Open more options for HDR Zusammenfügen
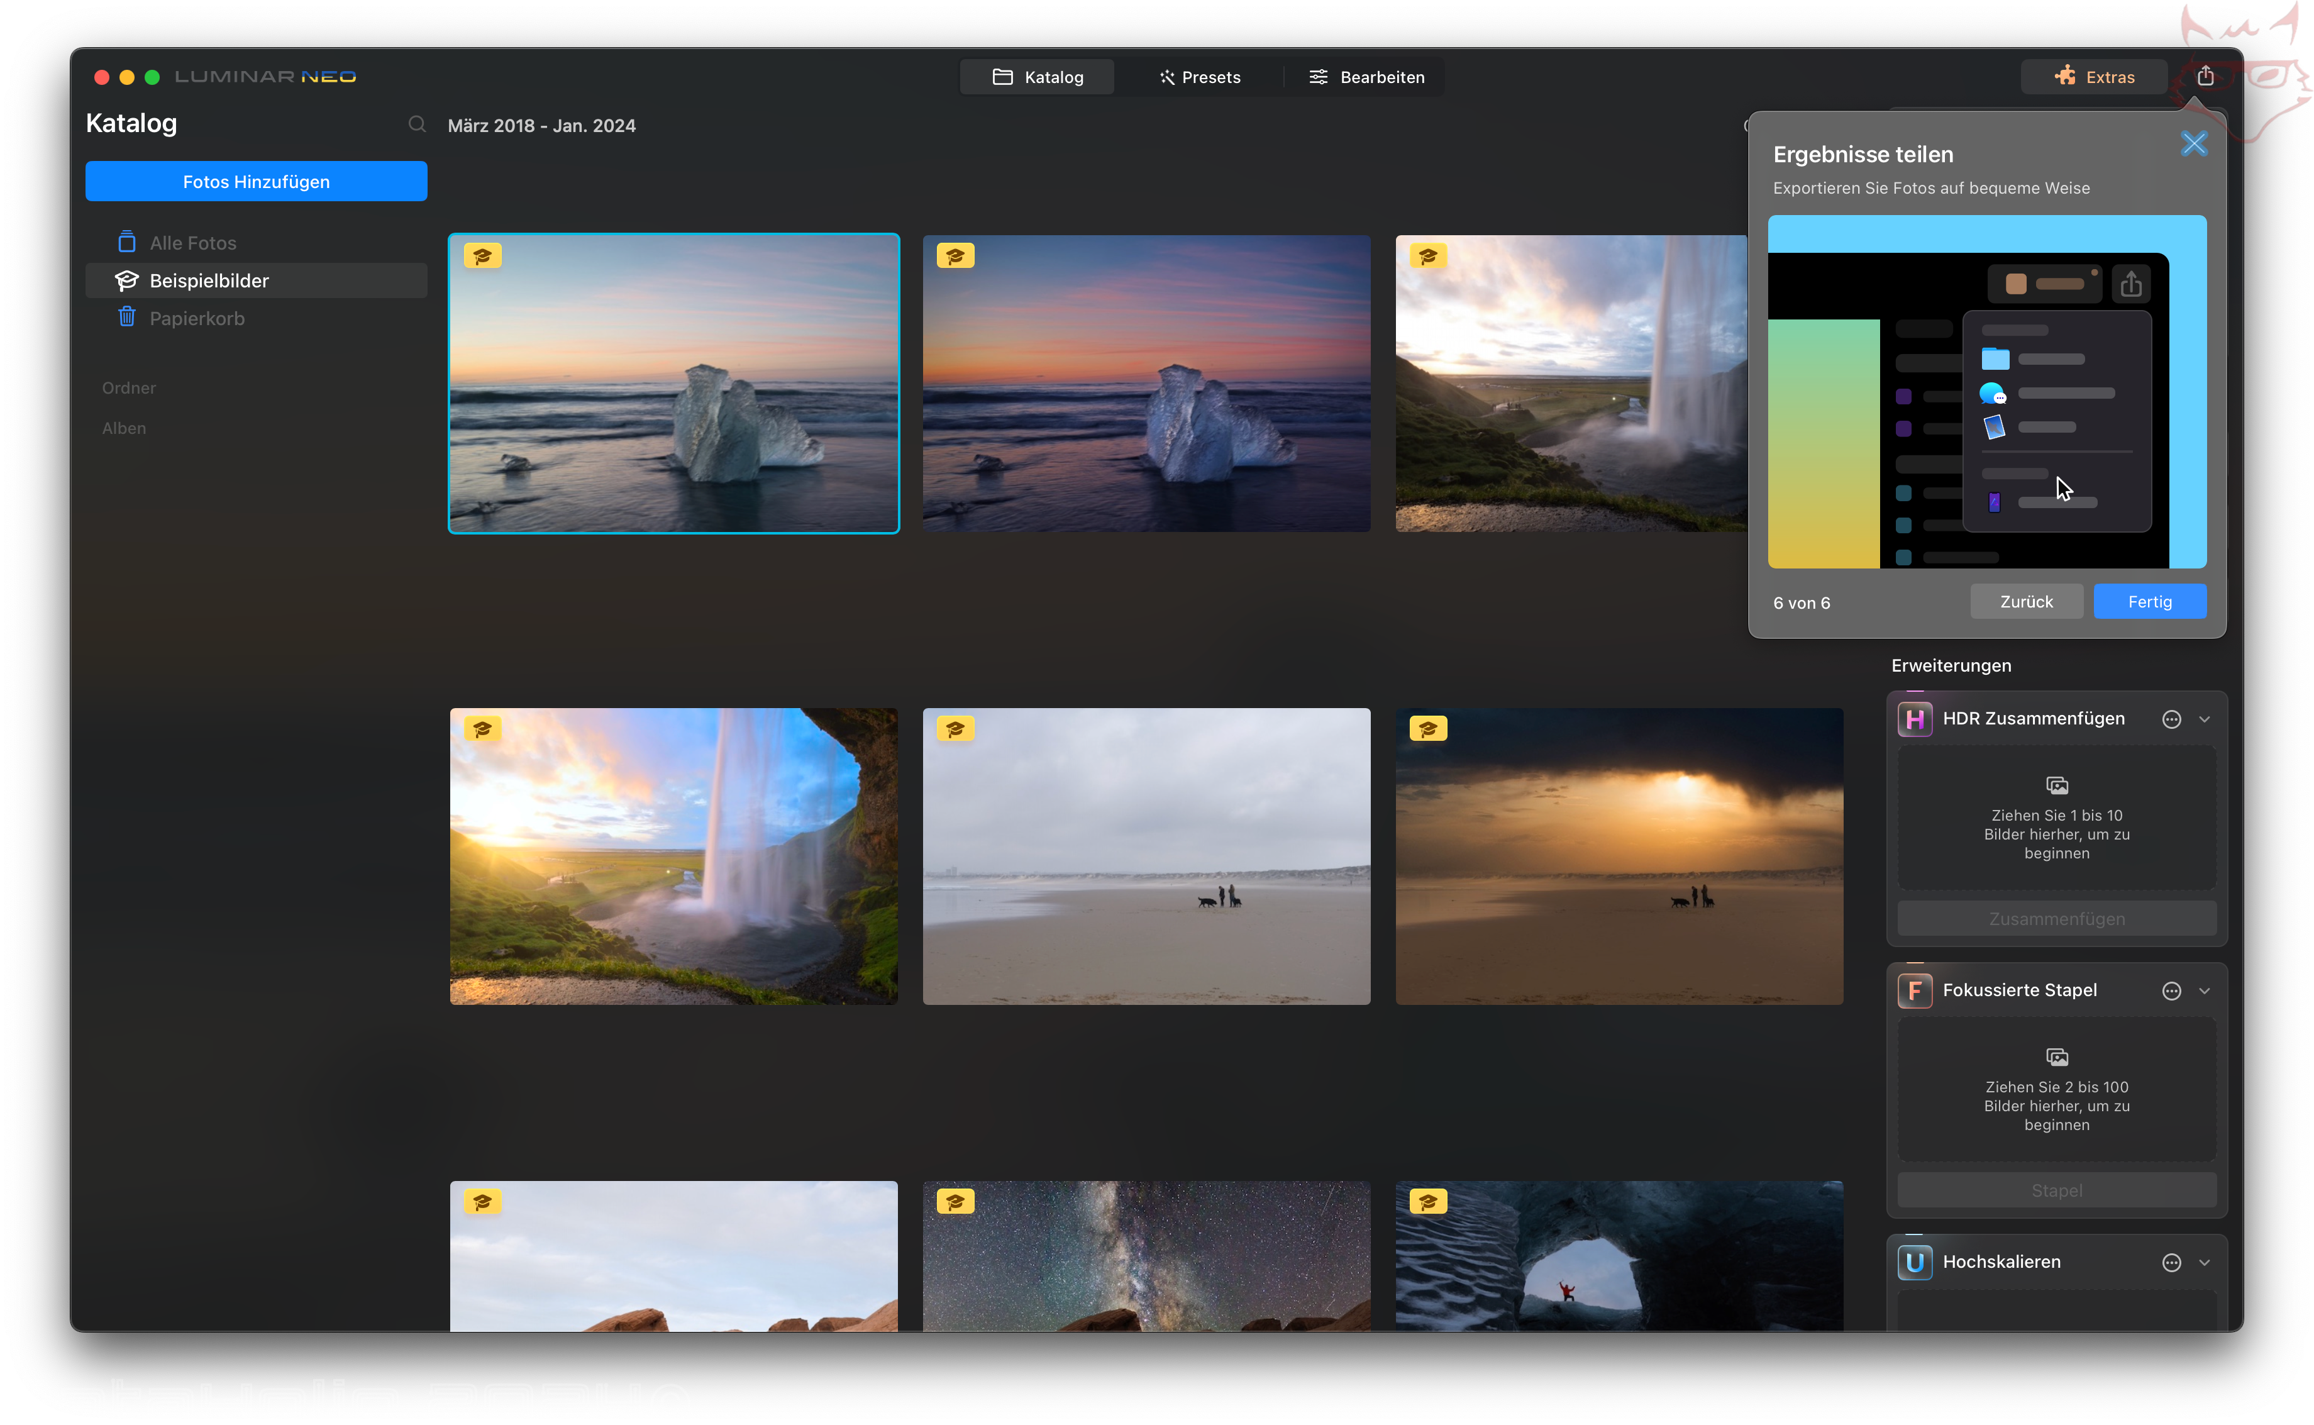The width and height of the screenshot is (2314, 1425). [2171, 719]
